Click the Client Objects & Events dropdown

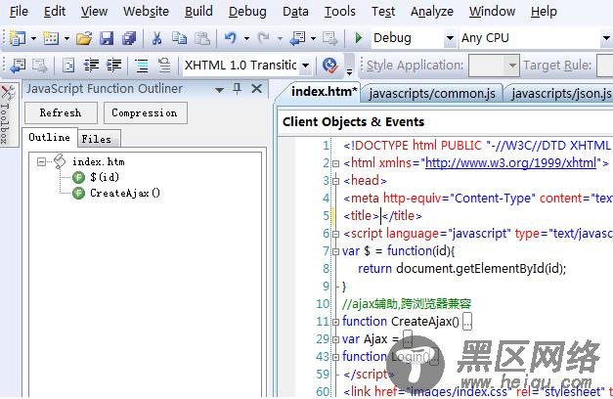pyautogui.click(x=445, y=122)
